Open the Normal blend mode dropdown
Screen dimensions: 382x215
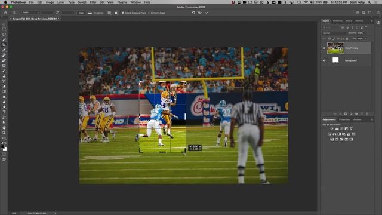coord(334,33)
